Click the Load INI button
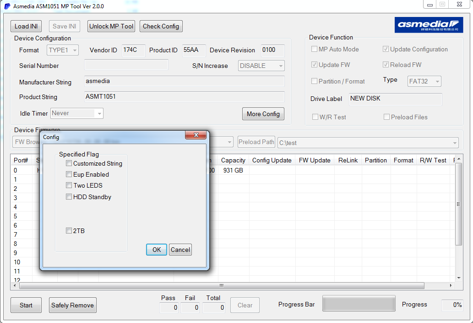 pos(26,26)
